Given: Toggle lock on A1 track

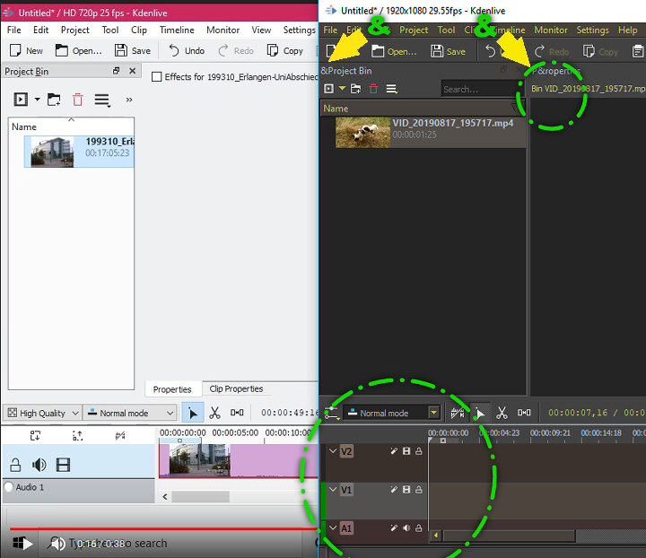Looking at the screenshot, I should point(419,527).
